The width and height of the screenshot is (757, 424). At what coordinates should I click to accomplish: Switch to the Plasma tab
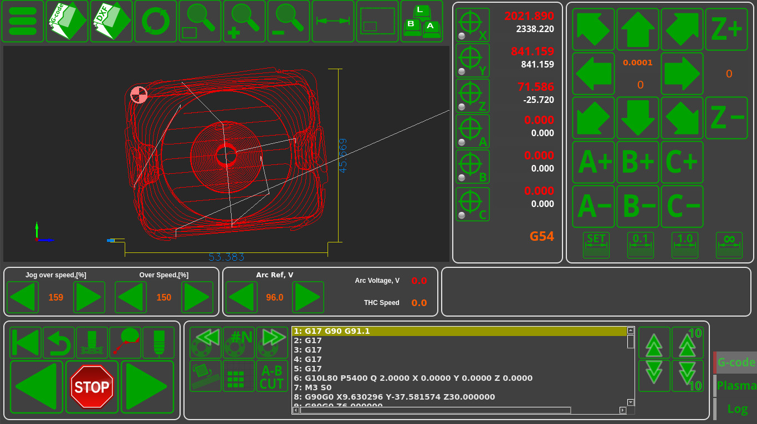[x=736, y=386]
